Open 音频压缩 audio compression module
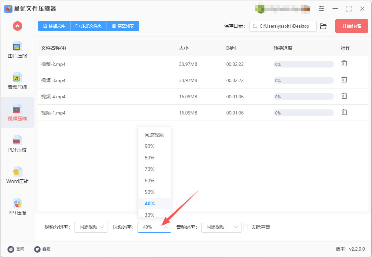 (17, 81)
